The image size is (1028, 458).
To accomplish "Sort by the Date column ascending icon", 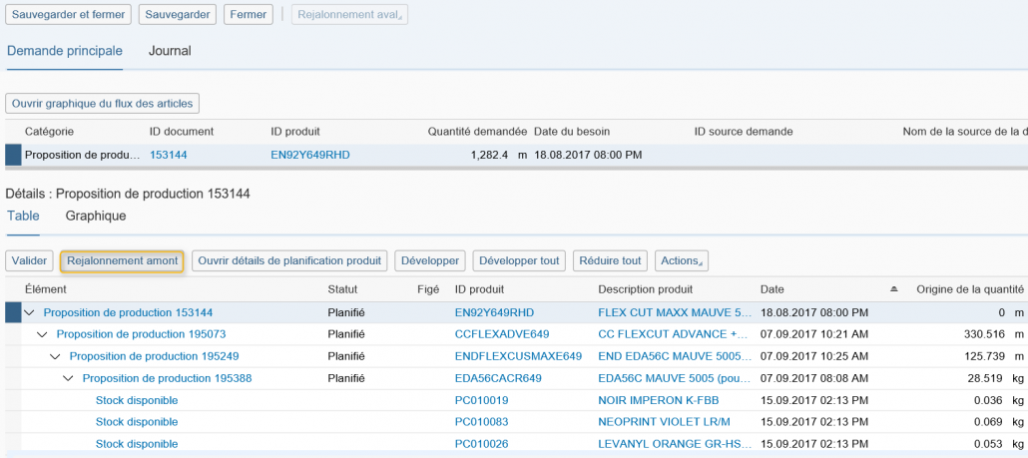I will (x=894, y=289).
